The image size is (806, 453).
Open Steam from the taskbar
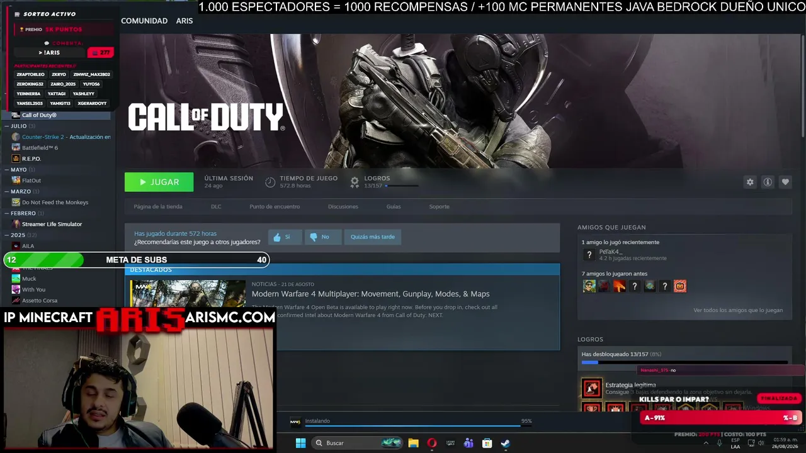coord(505,443)
